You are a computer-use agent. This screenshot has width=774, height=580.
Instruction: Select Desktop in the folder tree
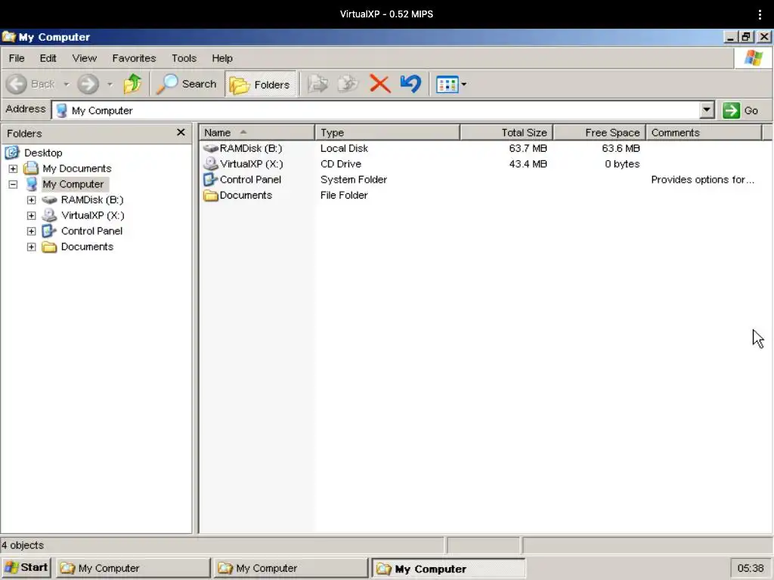43,153
